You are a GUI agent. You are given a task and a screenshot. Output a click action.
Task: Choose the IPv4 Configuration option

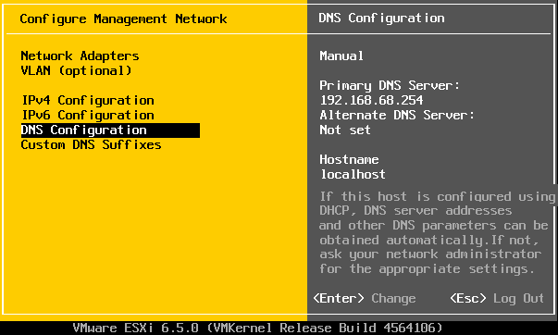[x=88, y=100]
